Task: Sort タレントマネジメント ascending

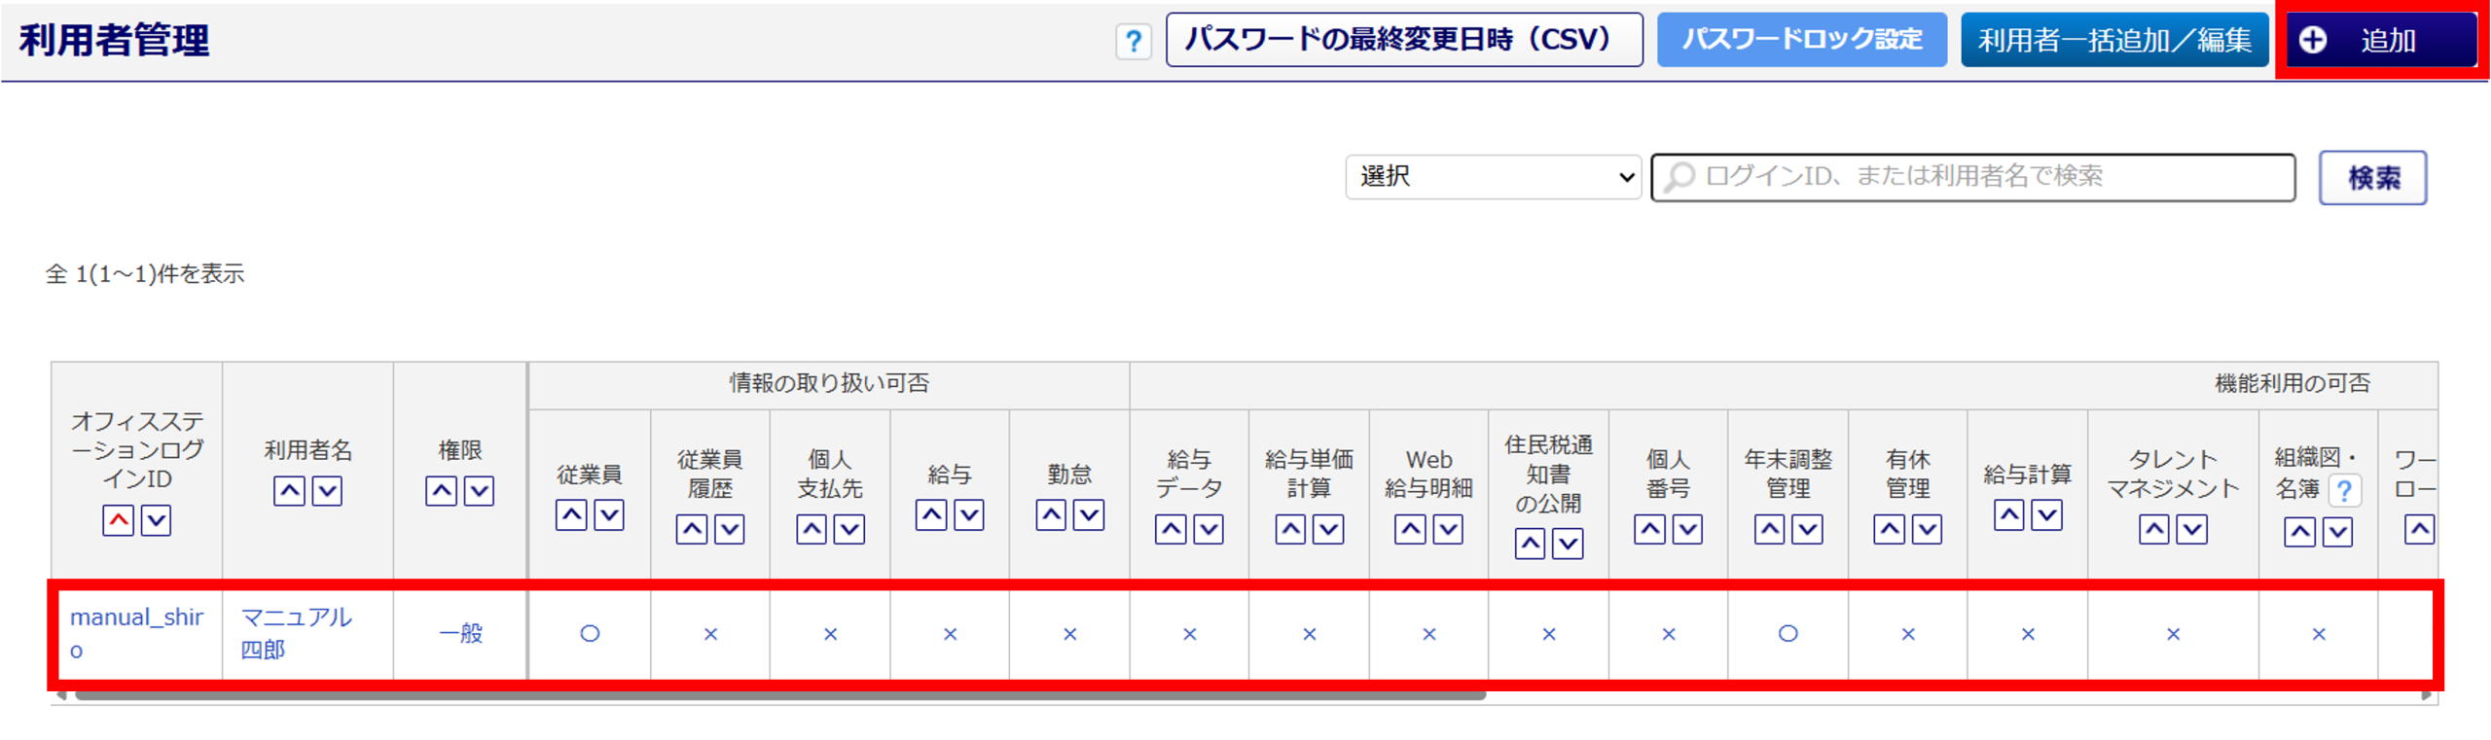Action: tap(2154, 529)
